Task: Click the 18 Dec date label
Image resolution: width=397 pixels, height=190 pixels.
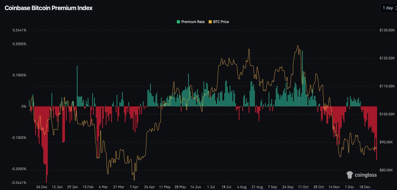Action: 365,187
